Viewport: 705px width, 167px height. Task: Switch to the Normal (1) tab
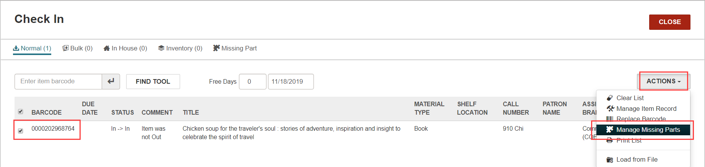(x=32, y=48)
